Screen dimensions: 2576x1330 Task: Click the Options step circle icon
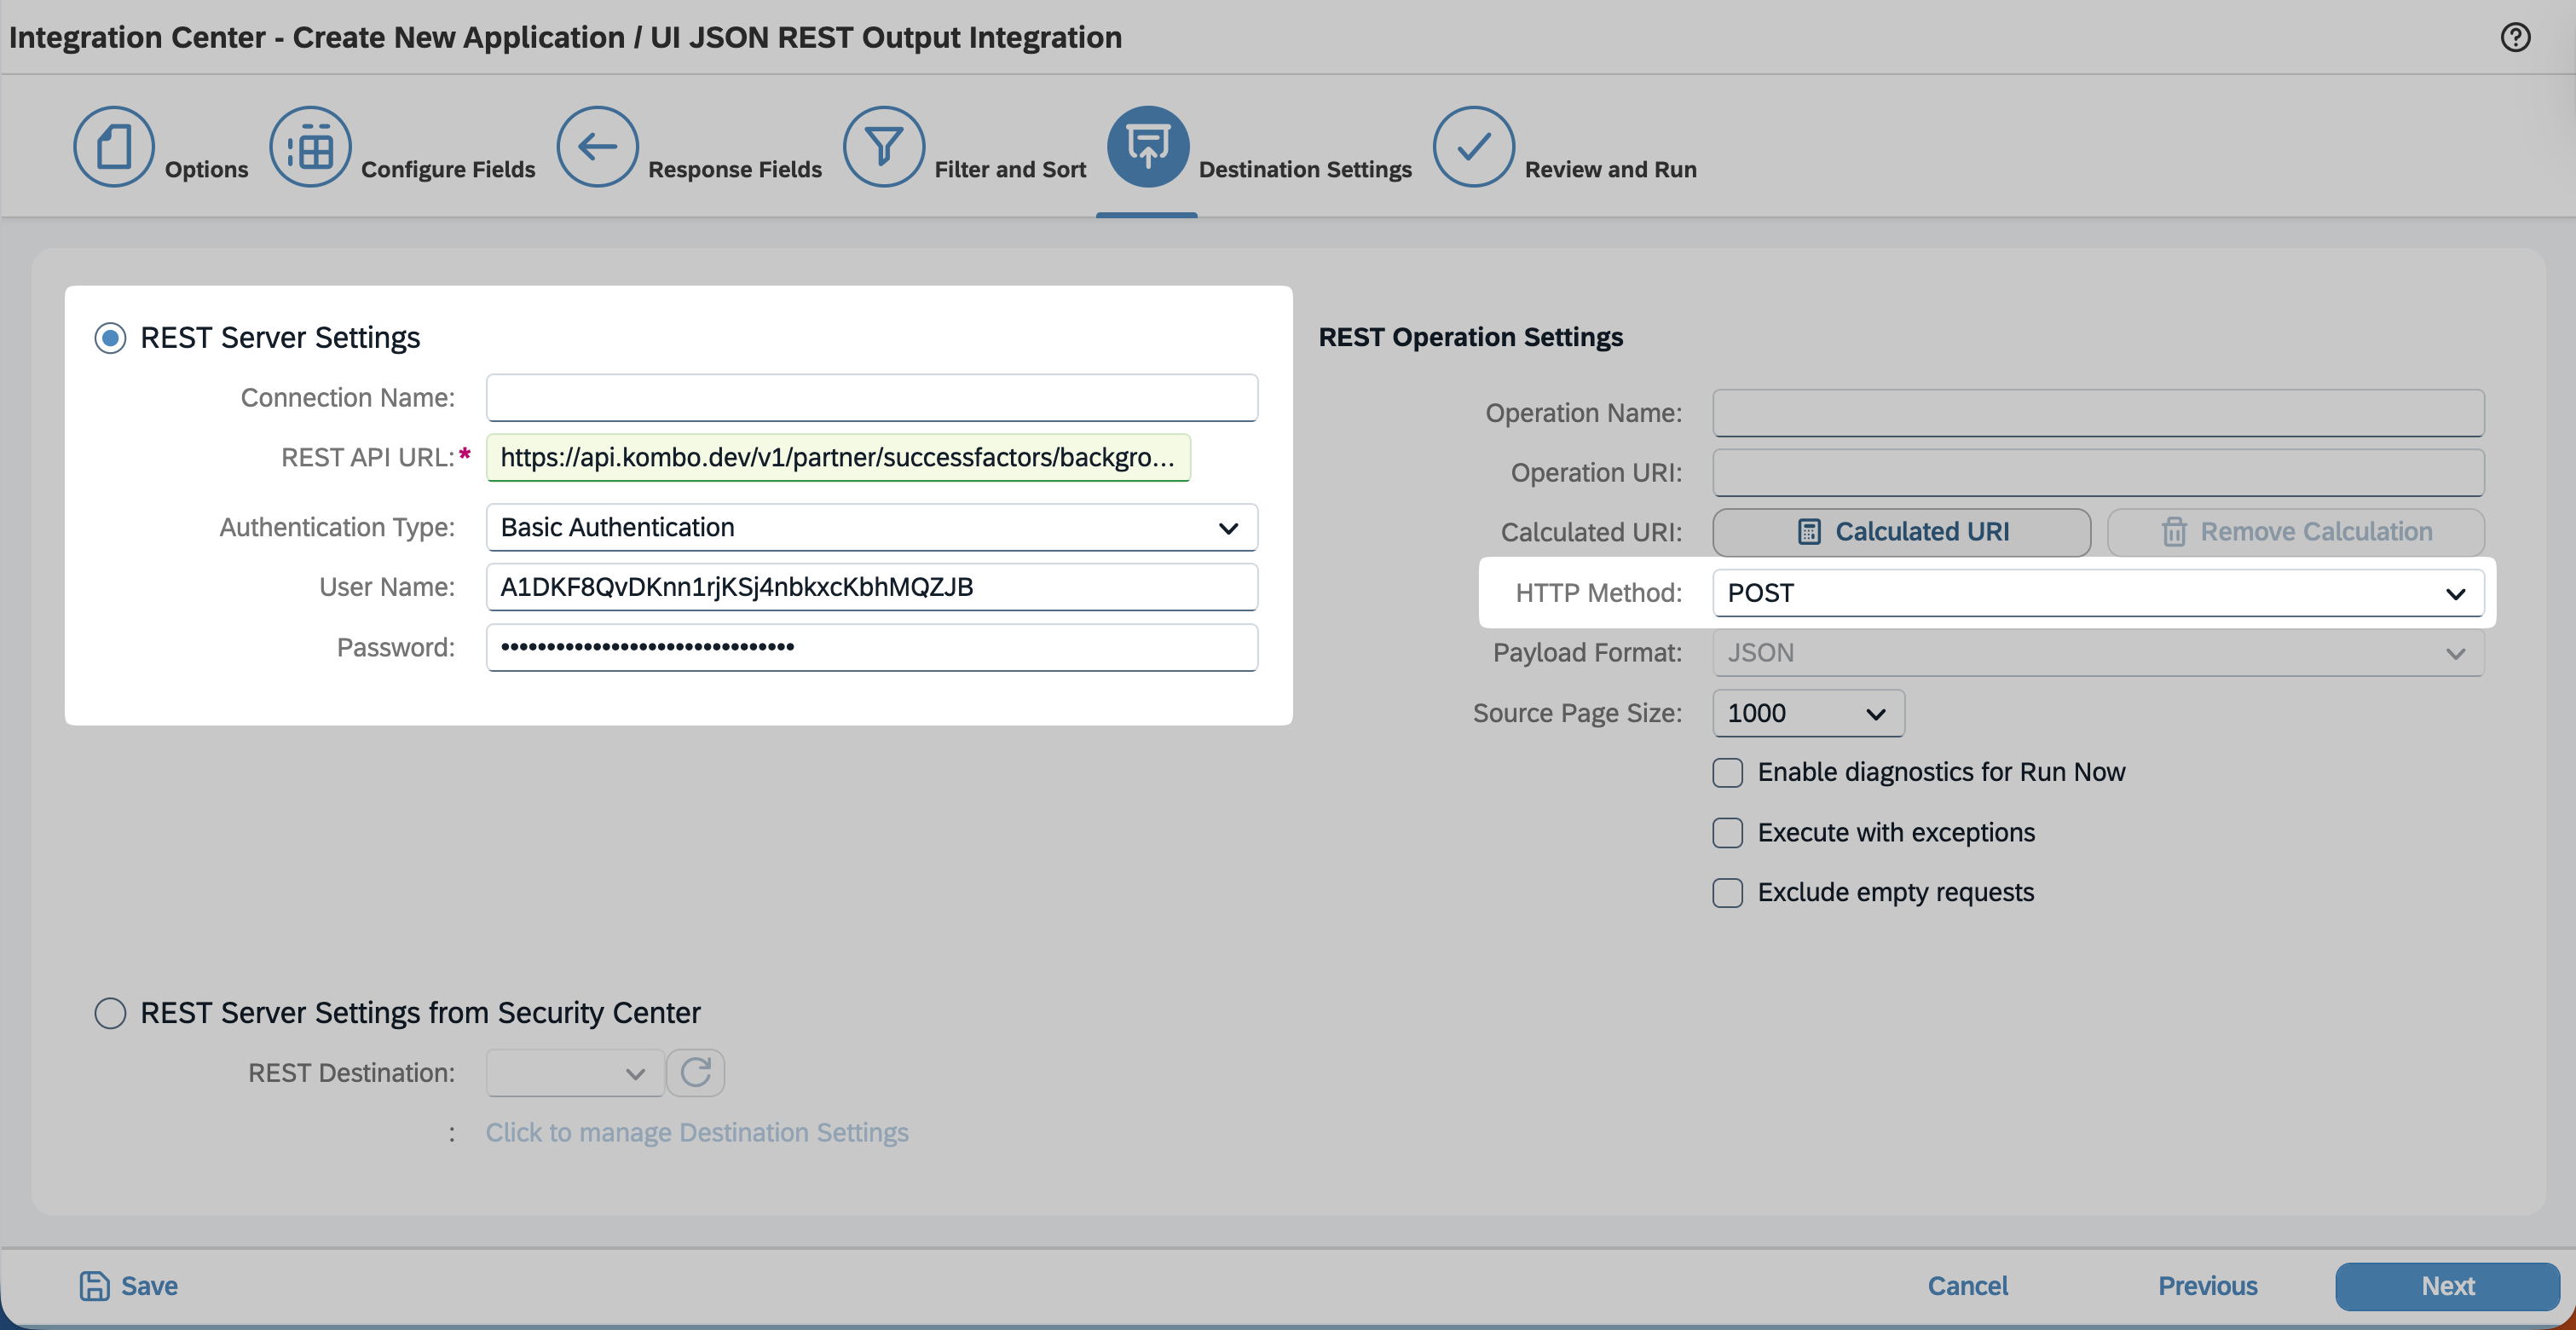tap(113, 146)
